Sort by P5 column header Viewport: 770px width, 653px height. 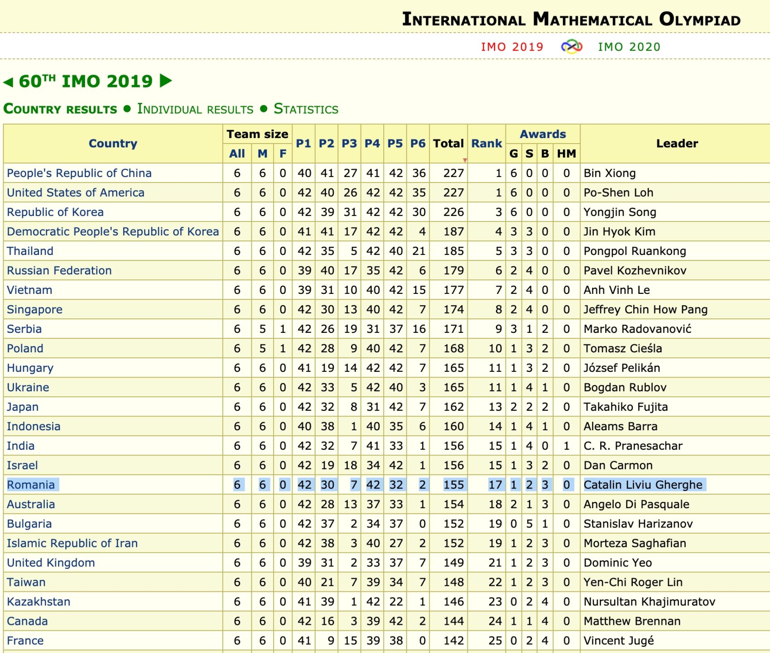pyautogui.click(x=395, y=144)
